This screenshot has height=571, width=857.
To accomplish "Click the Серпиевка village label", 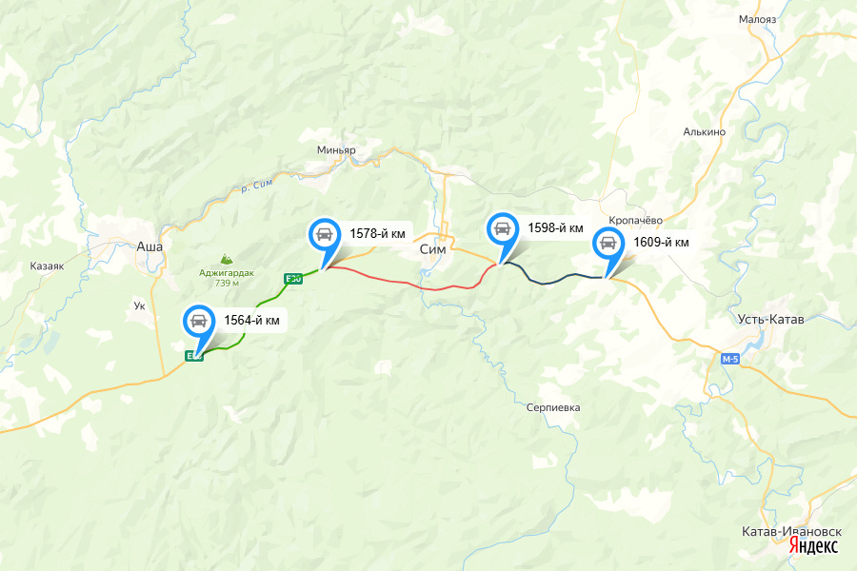I will [553, 407].
